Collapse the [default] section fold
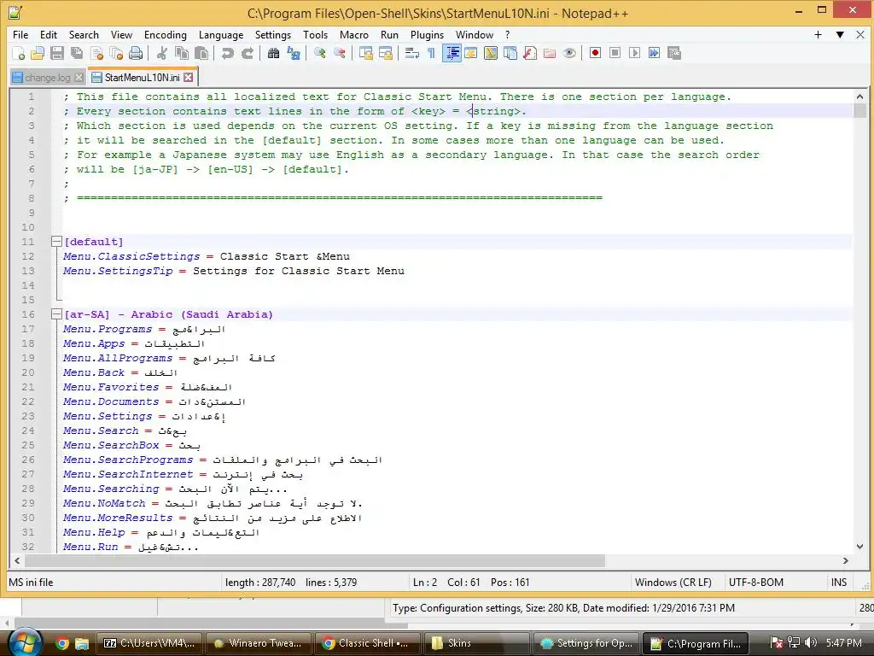Image resolution: width=874 pixels, height=656 pixels. [55, 242]
